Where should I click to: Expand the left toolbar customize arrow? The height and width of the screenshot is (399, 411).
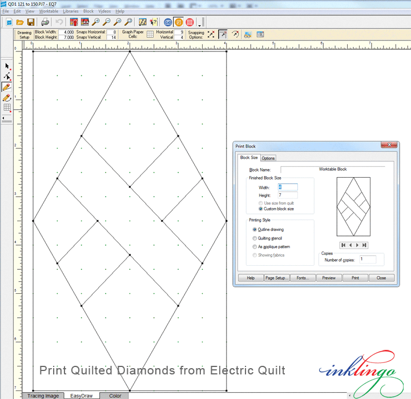pos(3,118)
